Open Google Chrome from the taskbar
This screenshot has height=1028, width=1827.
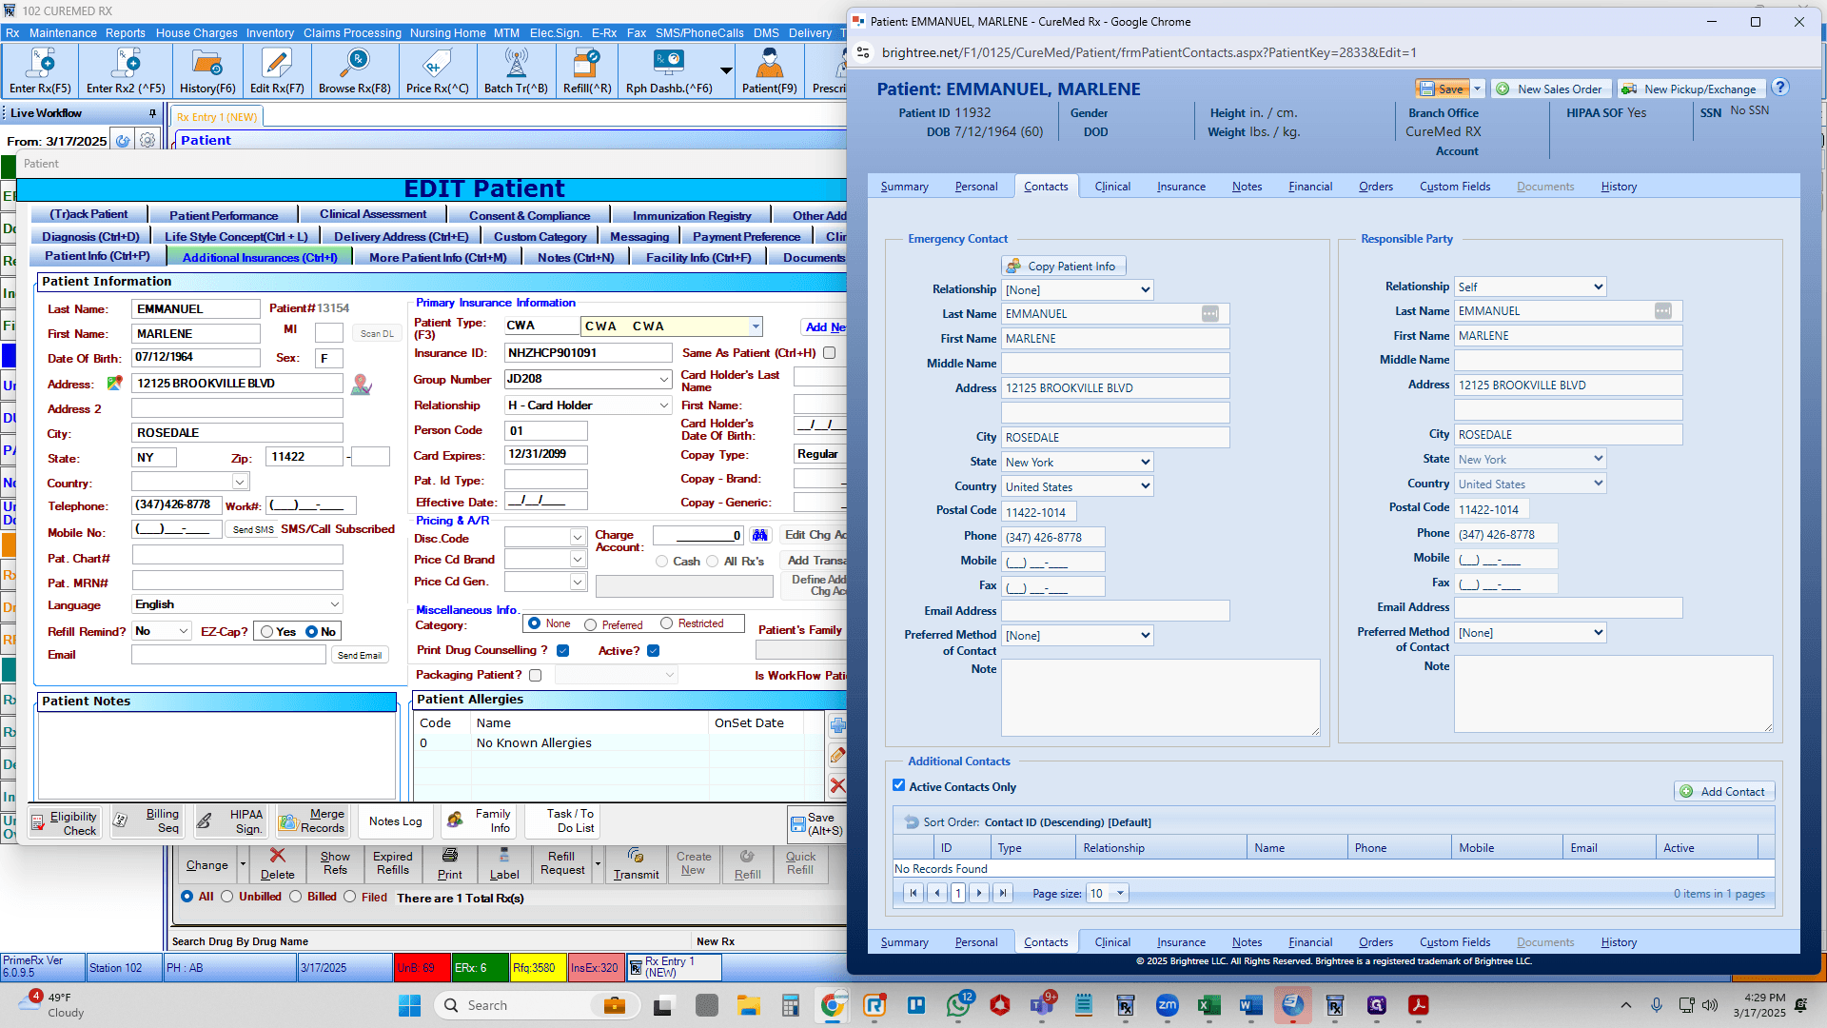click(833, 1005)
